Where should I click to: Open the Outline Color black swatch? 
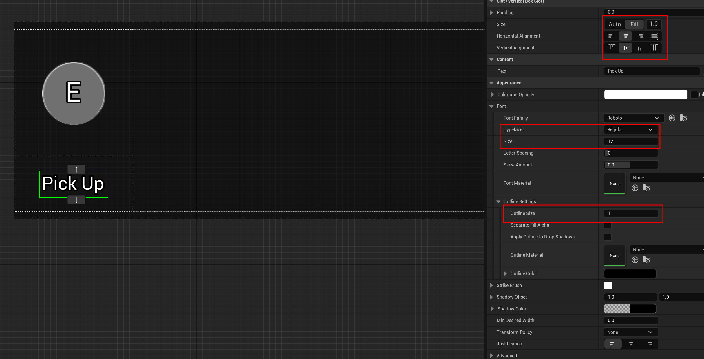(x=630, y=274)
